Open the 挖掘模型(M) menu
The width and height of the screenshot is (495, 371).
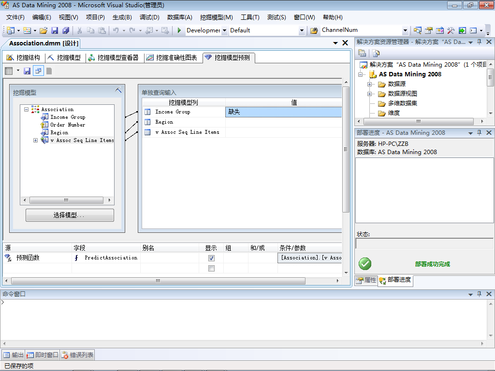(x=216, y=17)
